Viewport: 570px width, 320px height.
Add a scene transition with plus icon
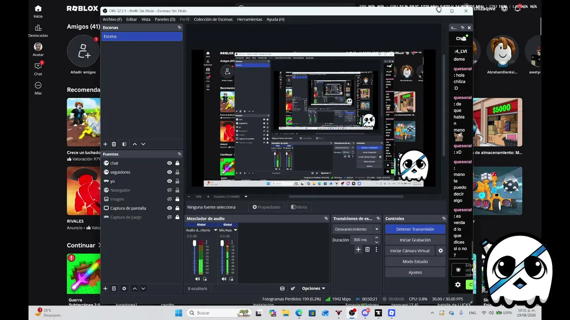[x=358, y=250]
